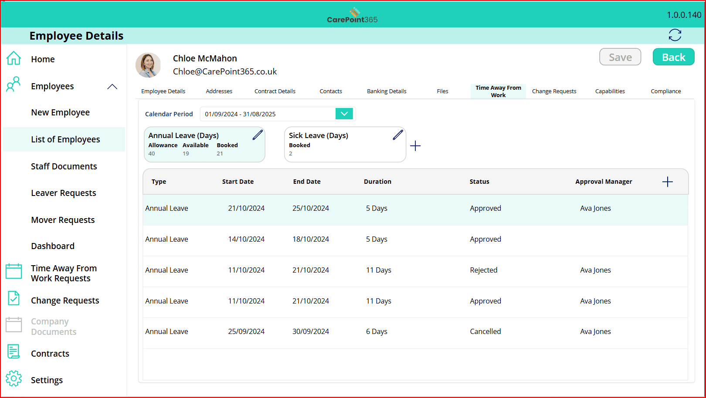Open Mover Requests
The width and height of the screenshot is (706, 398).
tap(63, 220)
